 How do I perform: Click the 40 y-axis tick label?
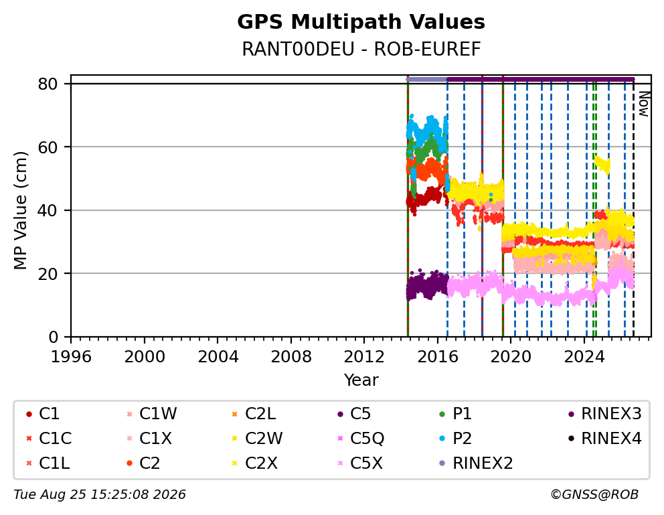pos(48,210)
